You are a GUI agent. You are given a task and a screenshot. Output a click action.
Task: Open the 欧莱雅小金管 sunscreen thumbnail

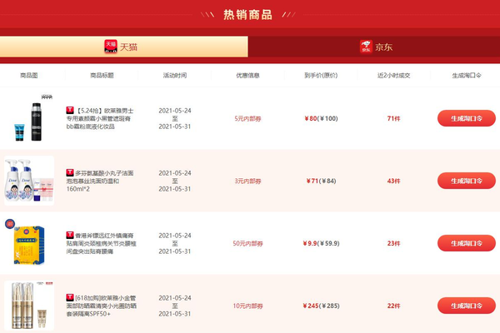pyautogui.click(x=29, y=306)
